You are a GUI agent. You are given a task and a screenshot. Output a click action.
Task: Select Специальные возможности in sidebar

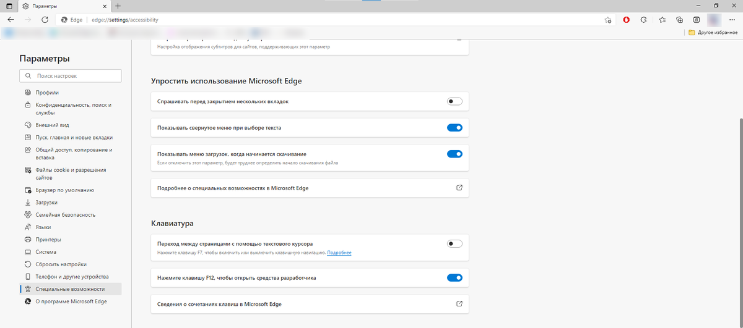(x=71, y=289)
